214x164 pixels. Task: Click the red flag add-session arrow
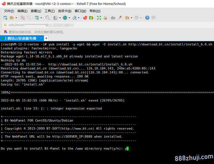[6, 32]
